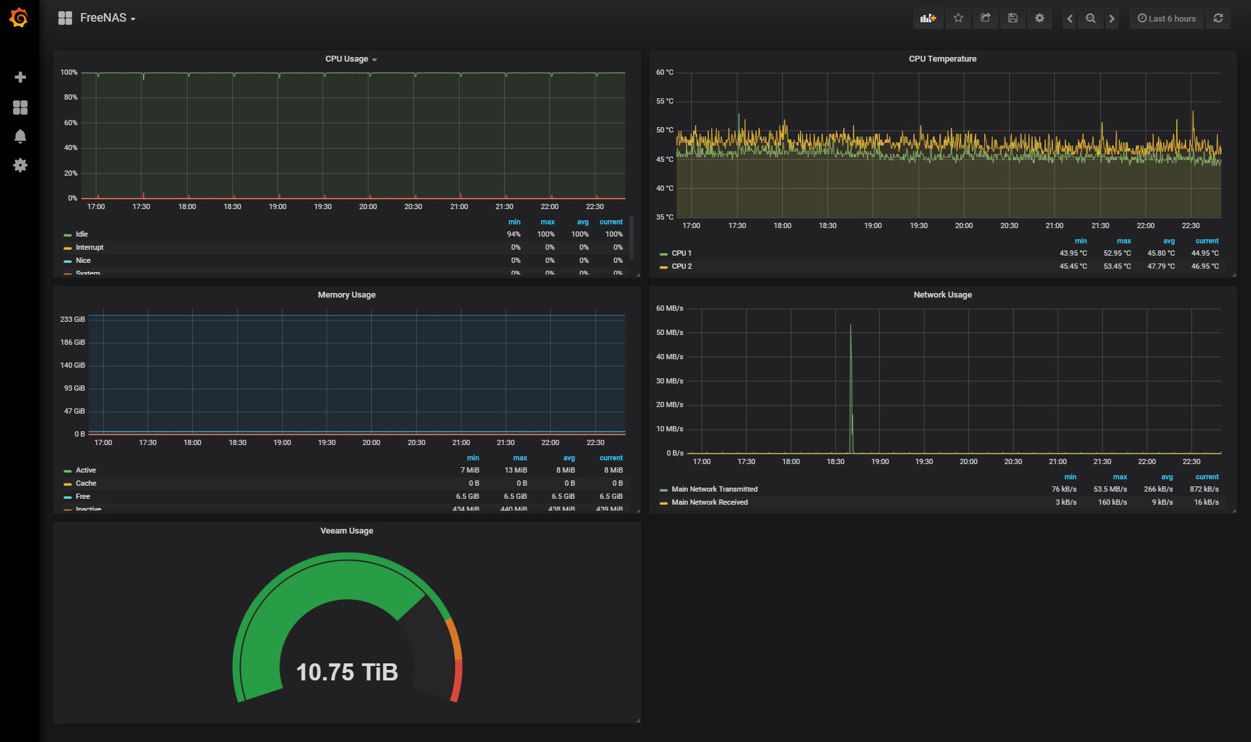Click the 53.5 MB/s max transmitted value
Image resolution: width=1251 pixels, height=742 pixels.
pos(1110,489)
